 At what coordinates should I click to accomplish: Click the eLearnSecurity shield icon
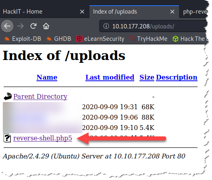point(79,39)
